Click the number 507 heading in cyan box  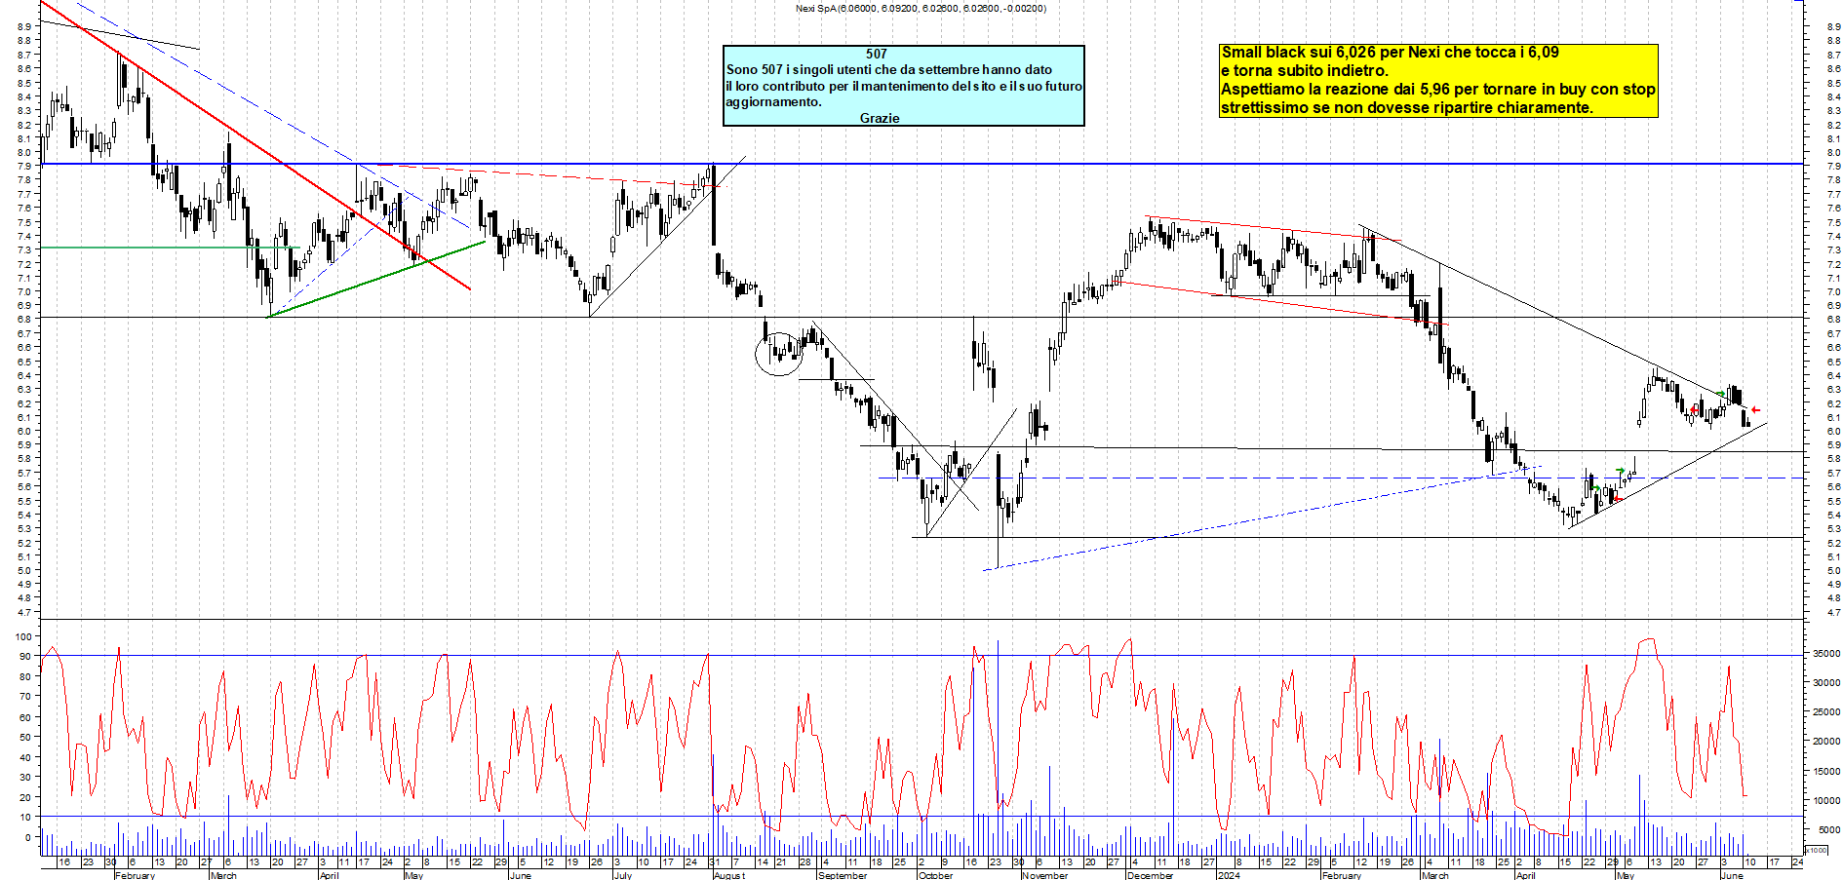877,55
